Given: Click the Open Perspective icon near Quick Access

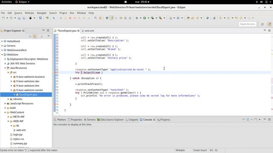Looking at the screenshot, I should [262, 24].
